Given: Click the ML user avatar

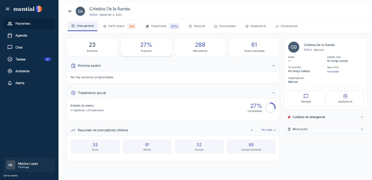Looking at the screenshot, I should click(11, 165).
